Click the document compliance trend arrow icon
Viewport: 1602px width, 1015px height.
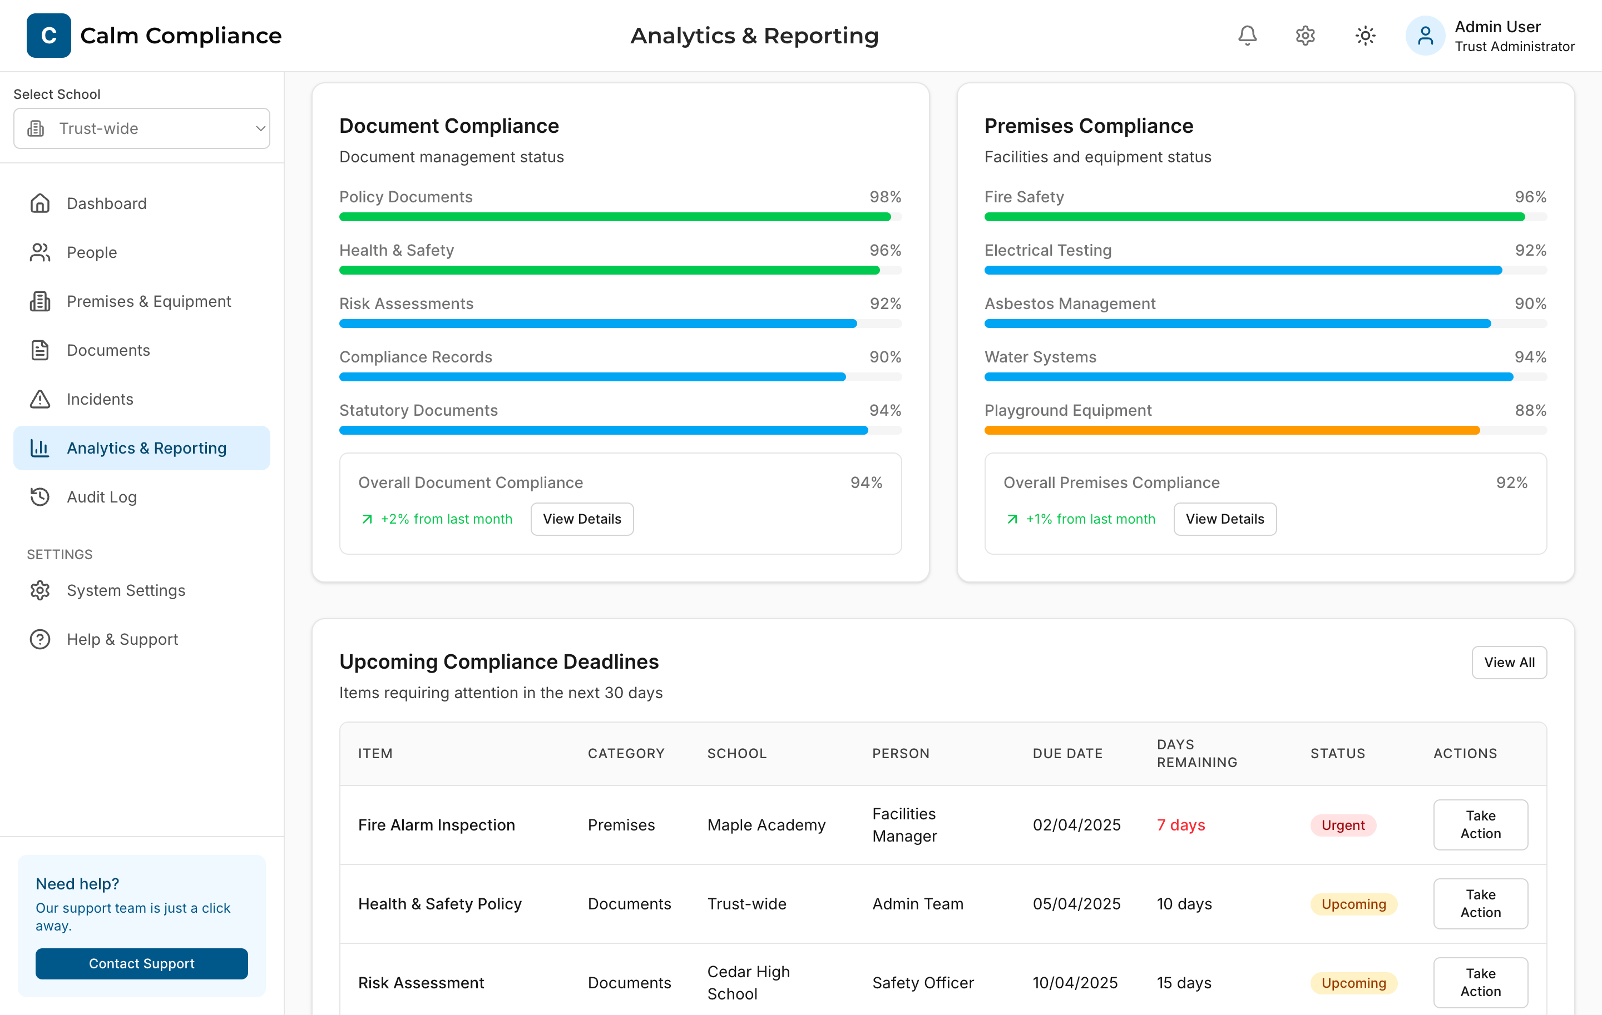point(367,519)
